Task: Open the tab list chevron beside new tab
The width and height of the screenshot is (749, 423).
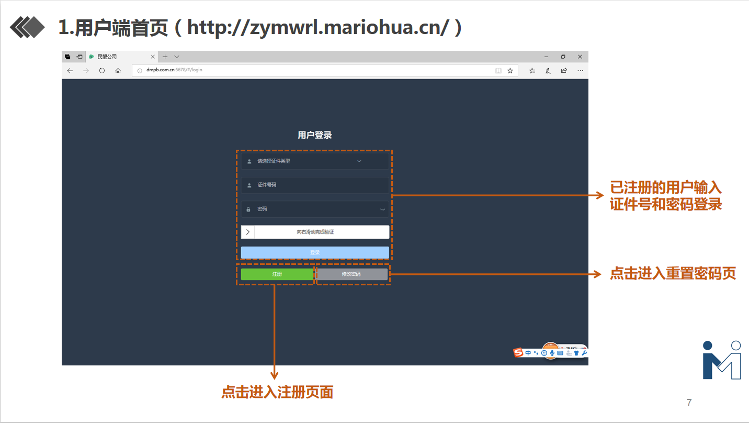Action: pos(177,57)
